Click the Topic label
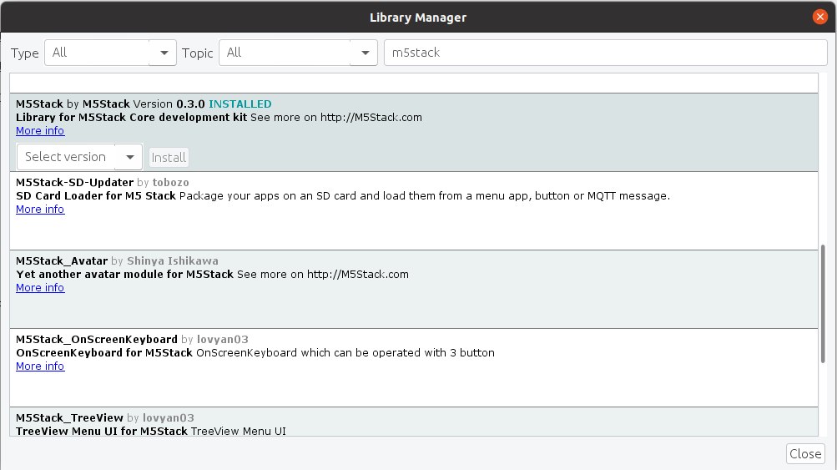The image size is (837, 470). point(198,53)
